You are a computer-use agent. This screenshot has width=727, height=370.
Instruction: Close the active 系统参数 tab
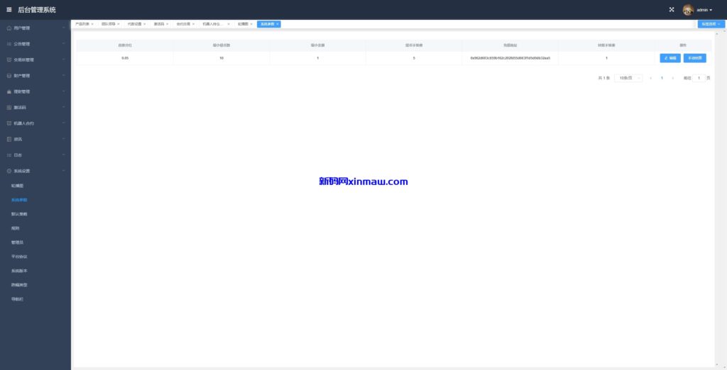tap(277, 24)
